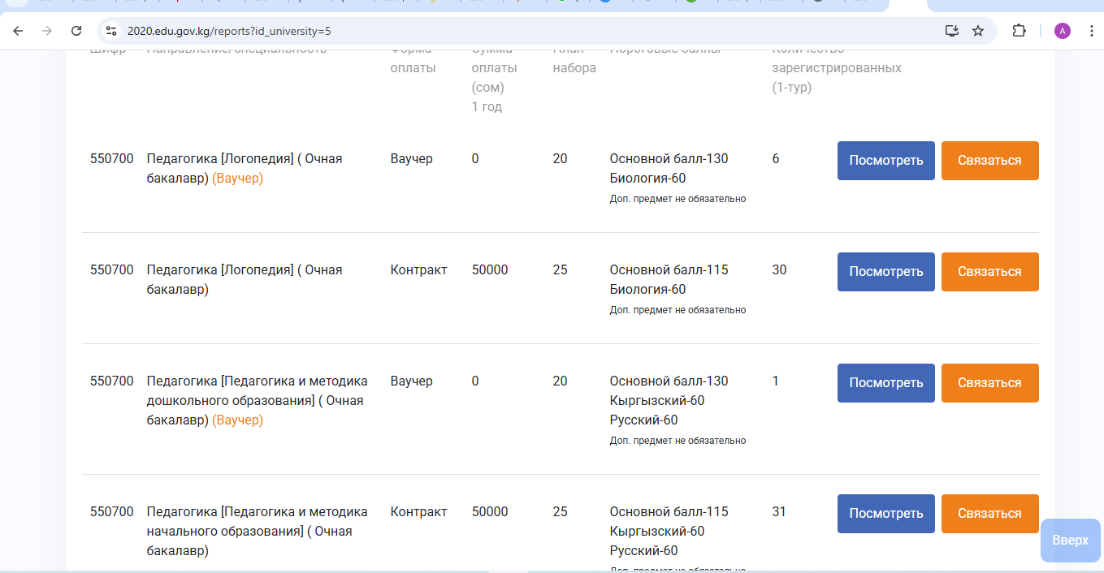This screenshot has width=1104, height=573.
Task: Click Связаться for дошкольного образования row
Action: 989,383
